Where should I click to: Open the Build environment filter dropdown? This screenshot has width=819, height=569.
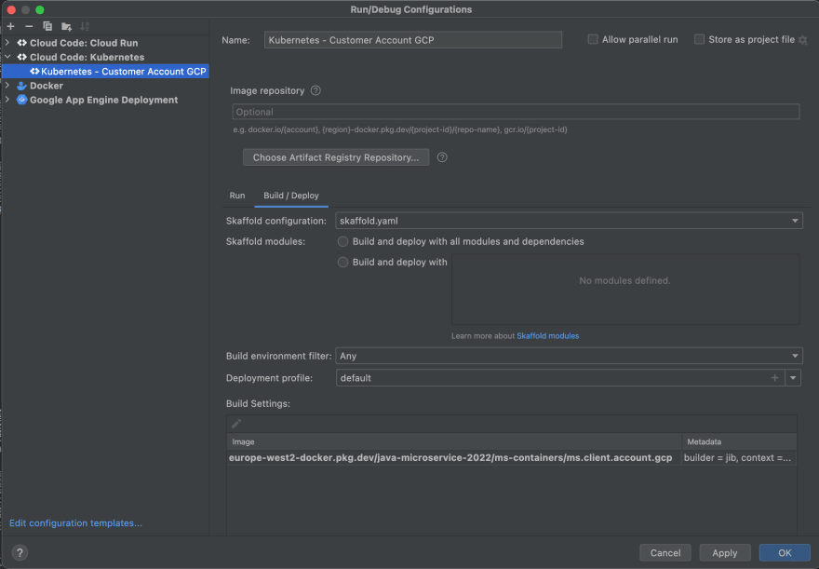(x=795, y=356)
